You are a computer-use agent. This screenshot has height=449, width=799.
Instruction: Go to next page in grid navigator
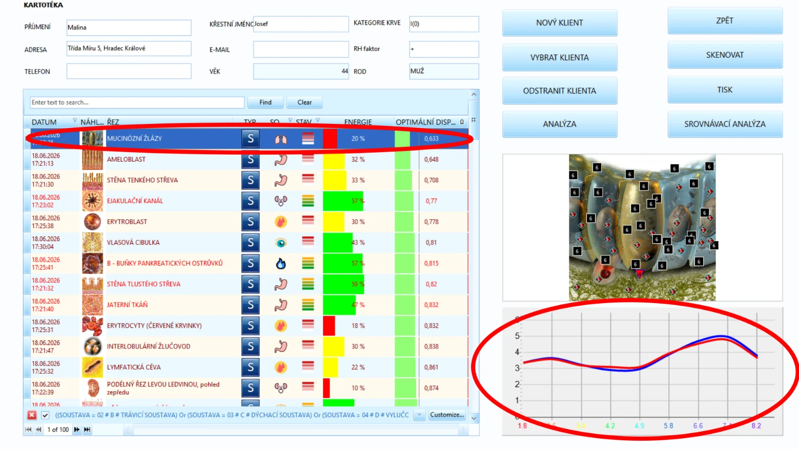coord(76,430)
